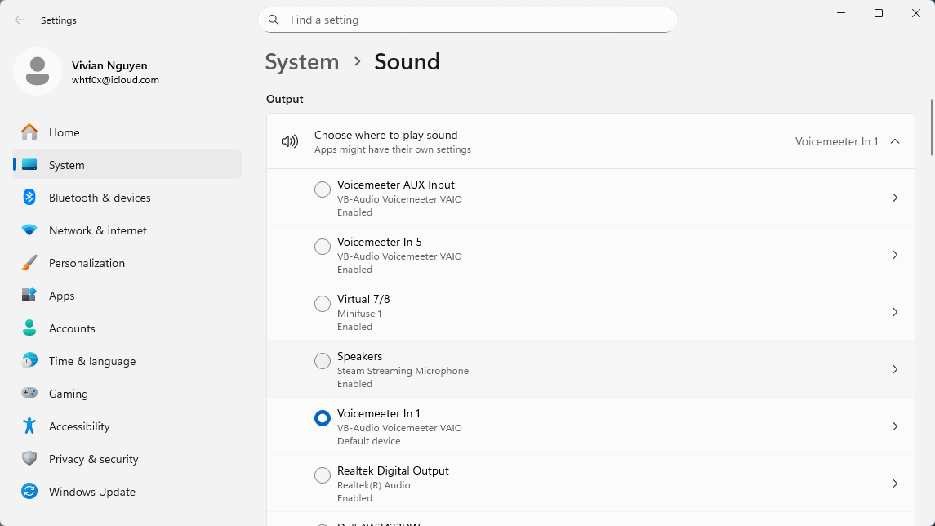Open the Gaming controller icon
935x526 pixels.
pos(29,394)
